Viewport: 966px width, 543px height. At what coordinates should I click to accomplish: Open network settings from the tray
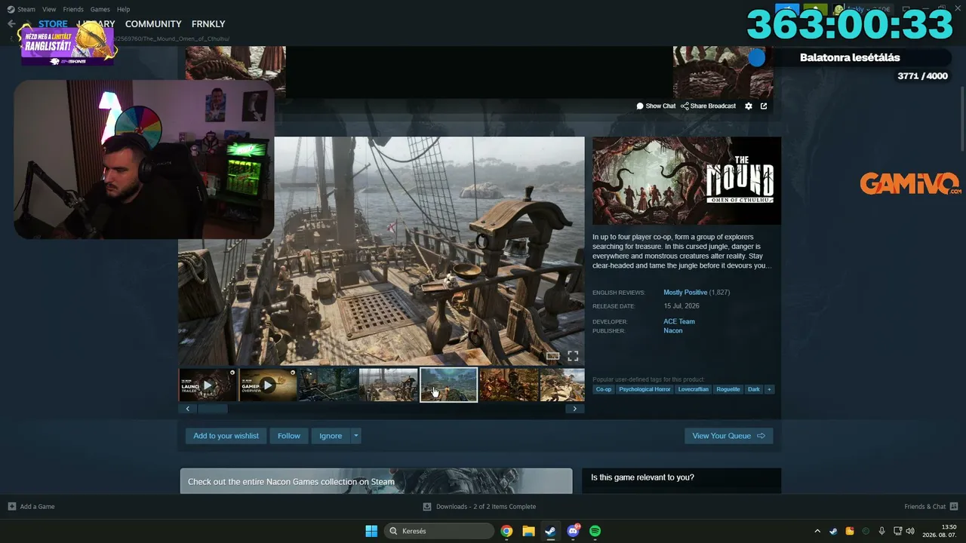tap(898, 531)
